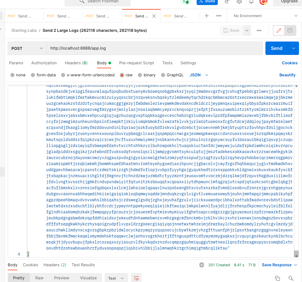Open the Tests tab
The image size is (302, 282).
click(167, 63)
